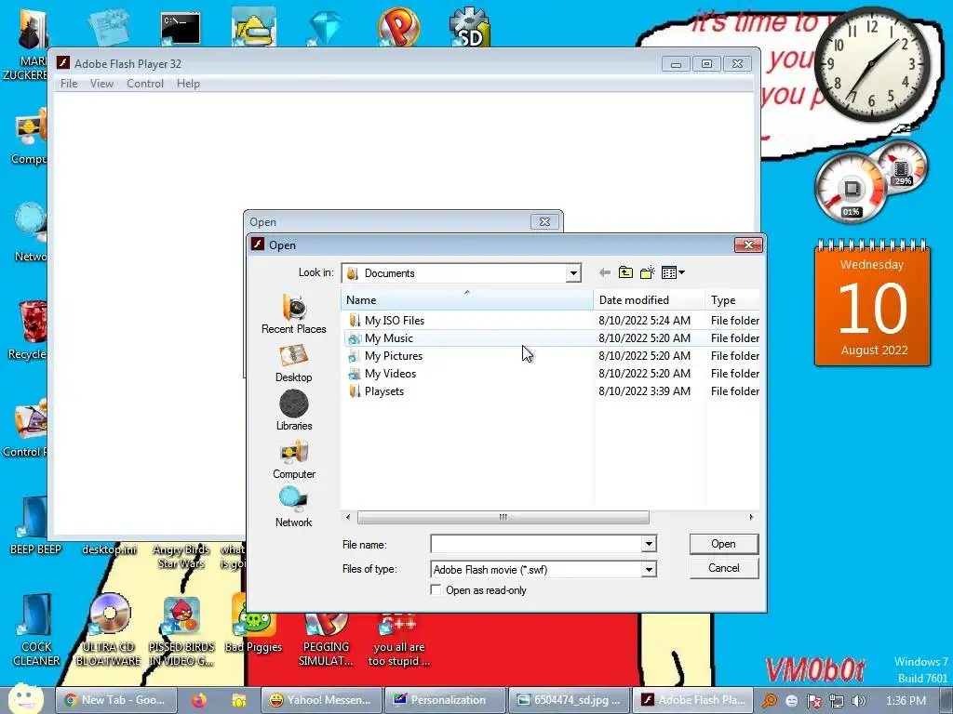
Task: Browse Network in places sidebar
Action: point(293,508)
